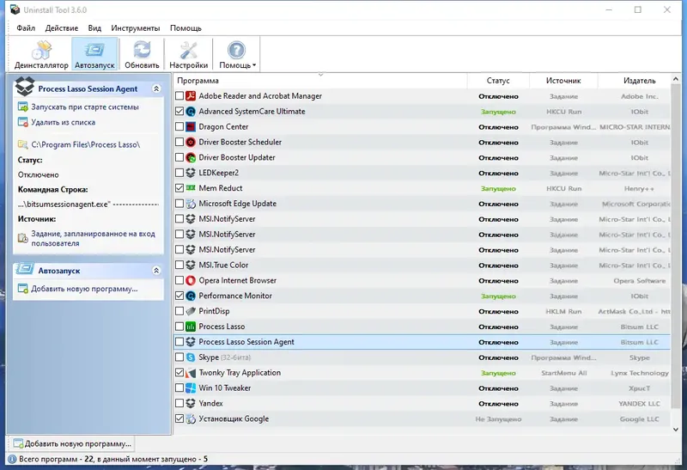Click the Advanced SystemCare Ultimate icon
This screenshot has width=687, height=470.
pyautogui.click(x=191, y=112)
